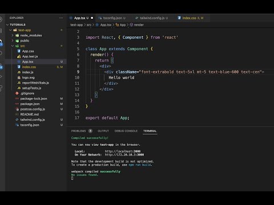
Task: Open App.test.js in the explorer
Action: click(30, 56)
